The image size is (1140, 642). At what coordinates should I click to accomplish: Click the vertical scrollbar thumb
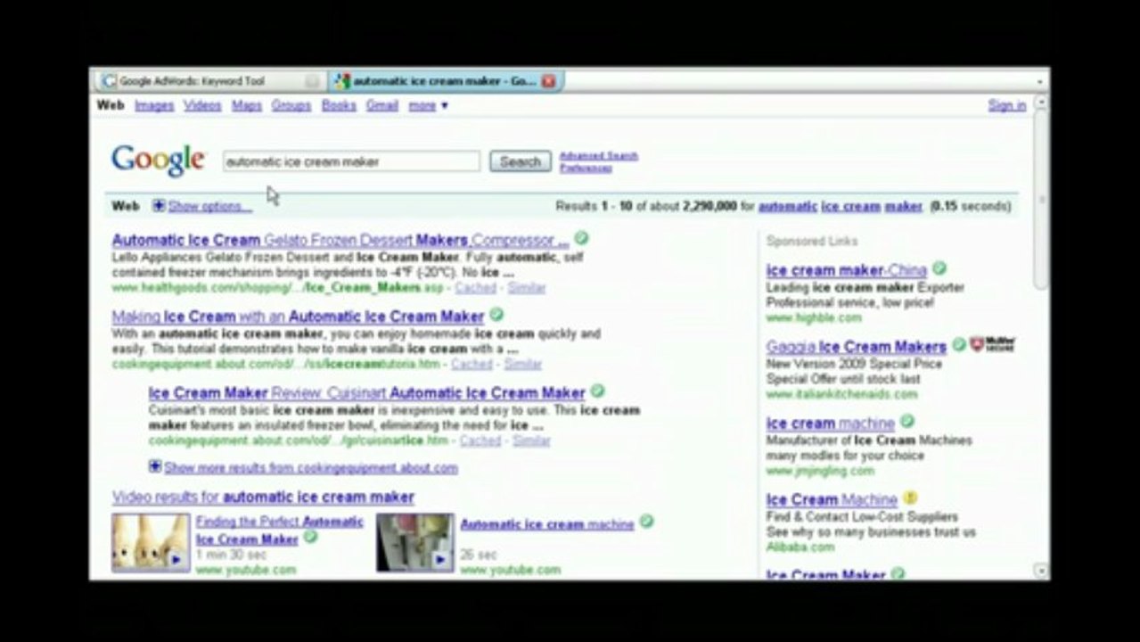pos(1041,201)
